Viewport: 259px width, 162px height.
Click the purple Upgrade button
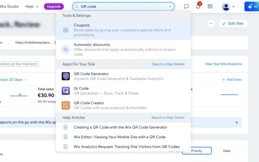(x=54, y=6)
